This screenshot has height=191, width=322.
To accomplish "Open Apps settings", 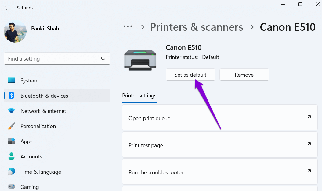I will [x=57, y=141].
